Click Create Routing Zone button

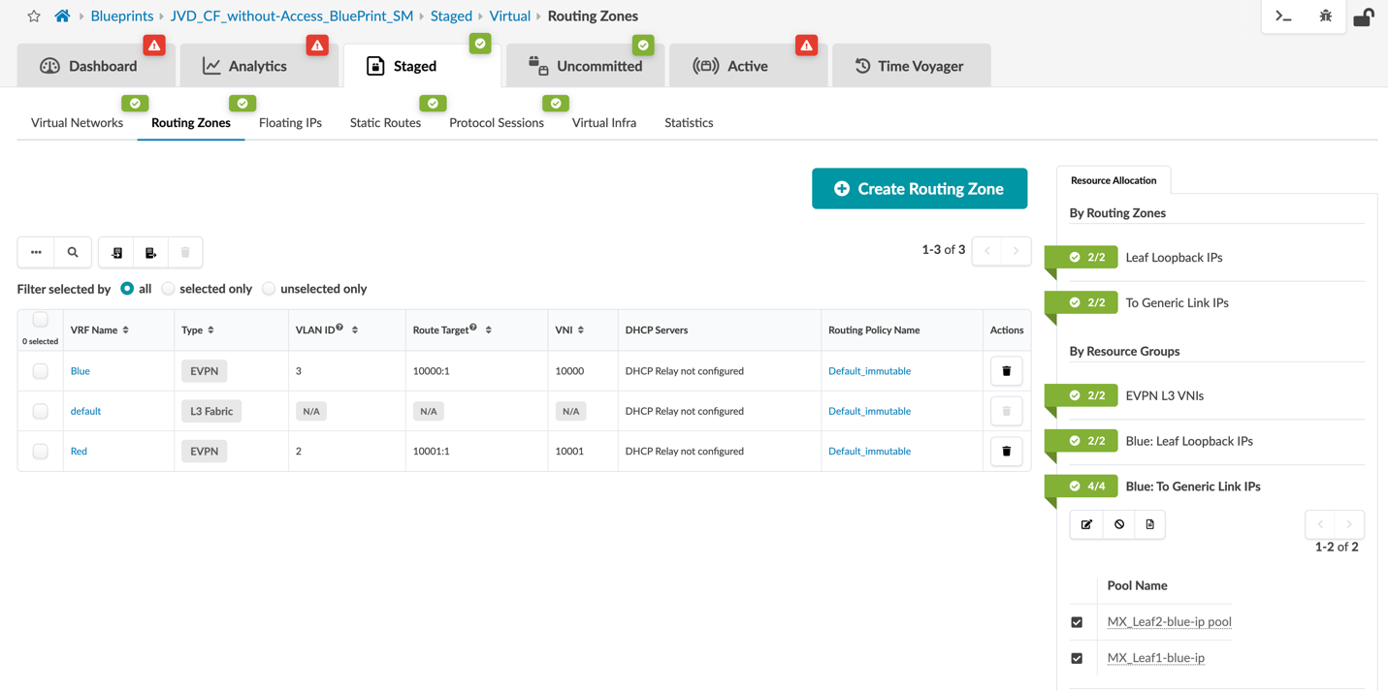919,189
